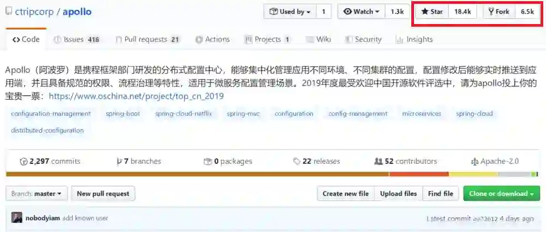Fork the apollo repository
Screen dimensions: 546x232
(x=499, y=11)
